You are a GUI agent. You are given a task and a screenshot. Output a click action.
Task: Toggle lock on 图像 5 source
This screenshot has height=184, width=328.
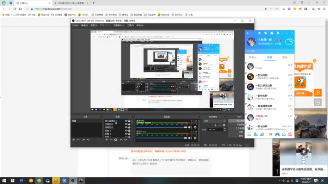pyautogui.click(x=129, y=130)
